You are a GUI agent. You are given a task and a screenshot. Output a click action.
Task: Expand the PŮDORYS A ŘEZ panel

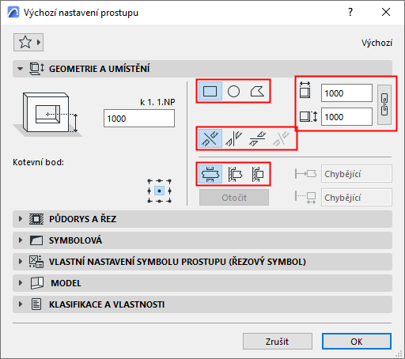tap(20, 219)
